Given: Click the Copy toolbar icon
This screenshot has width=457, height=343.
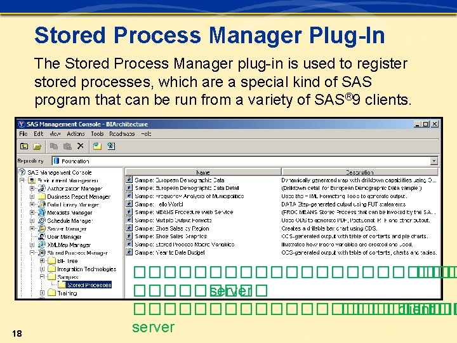Looking at the screenshot, I should (x=53, y=146).
